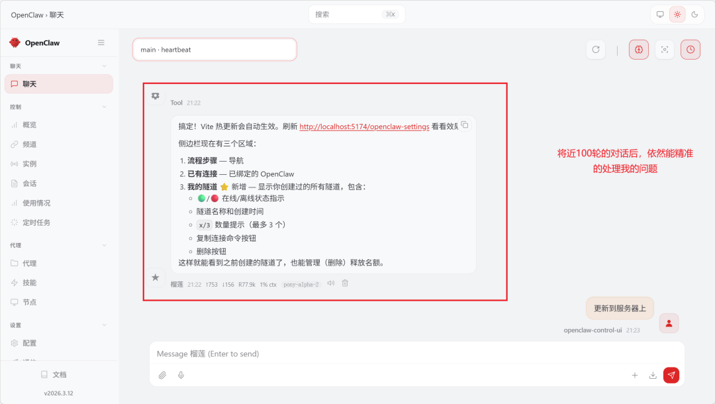Click the 更新到服务器上 button
The image size is (715, 404).
tap(620, 307)
